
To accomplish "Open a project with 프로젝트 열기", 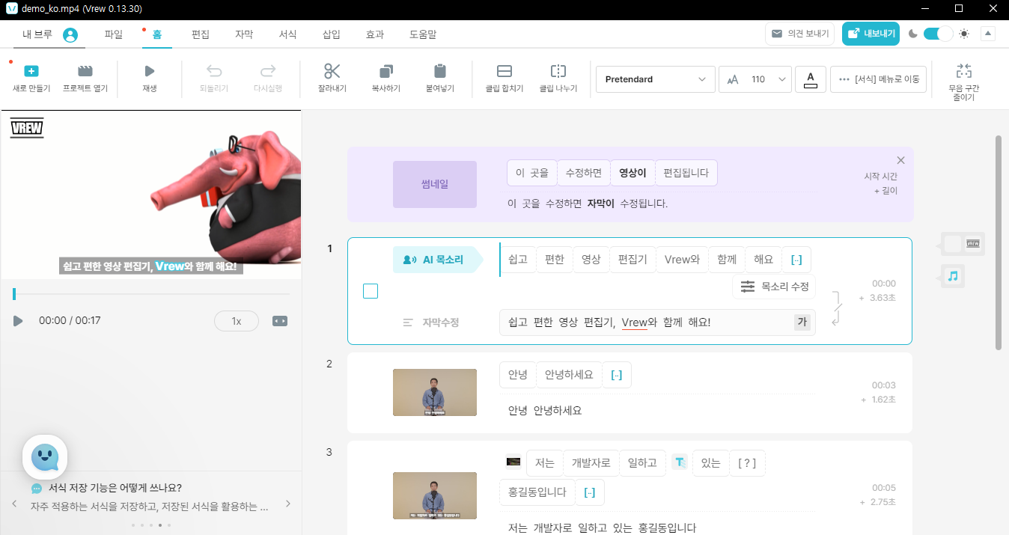I will 85,71.
